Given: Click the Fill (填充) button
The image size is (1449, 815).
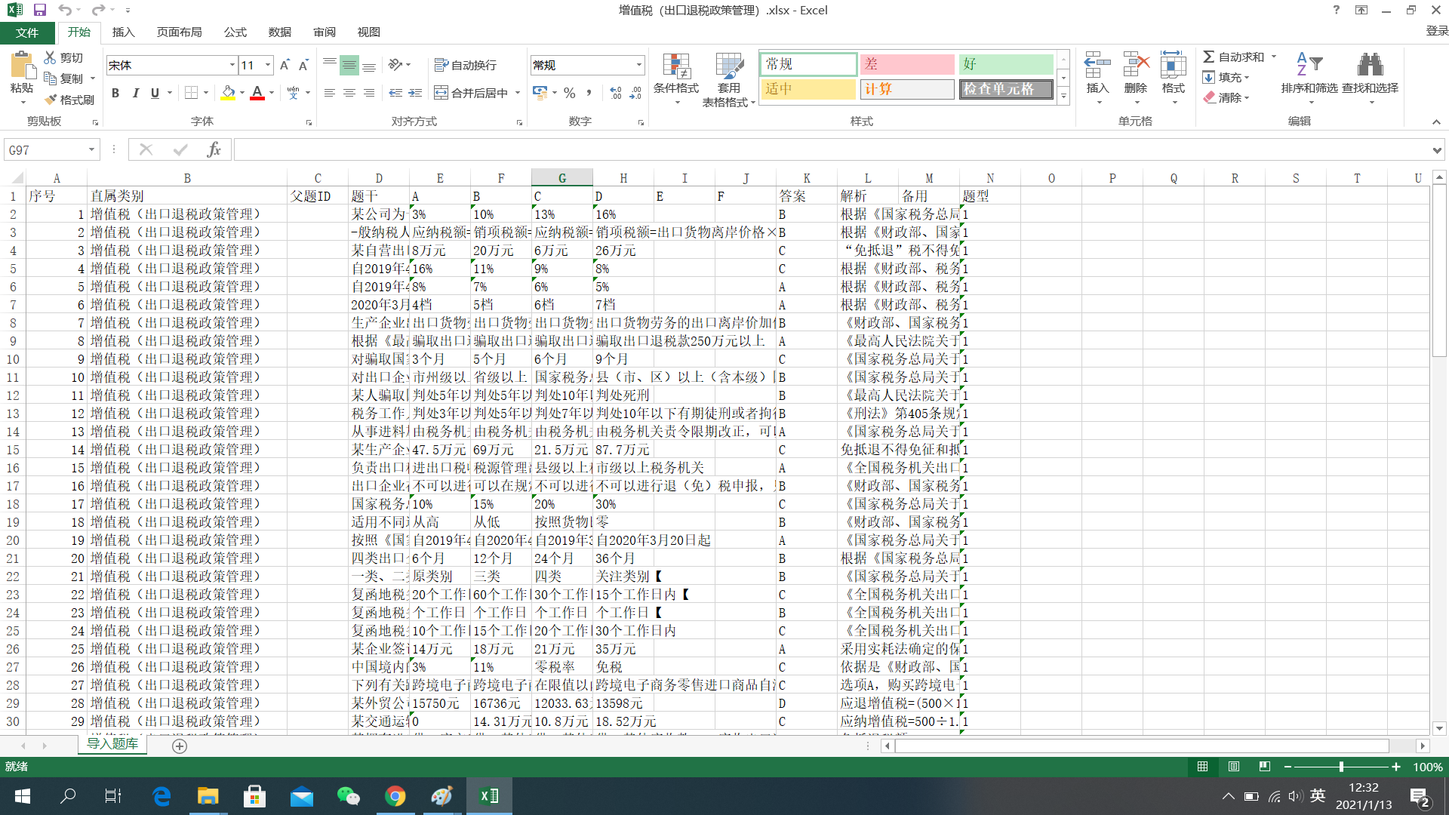Looking at the screenshot, I should tap(1226, 77).
